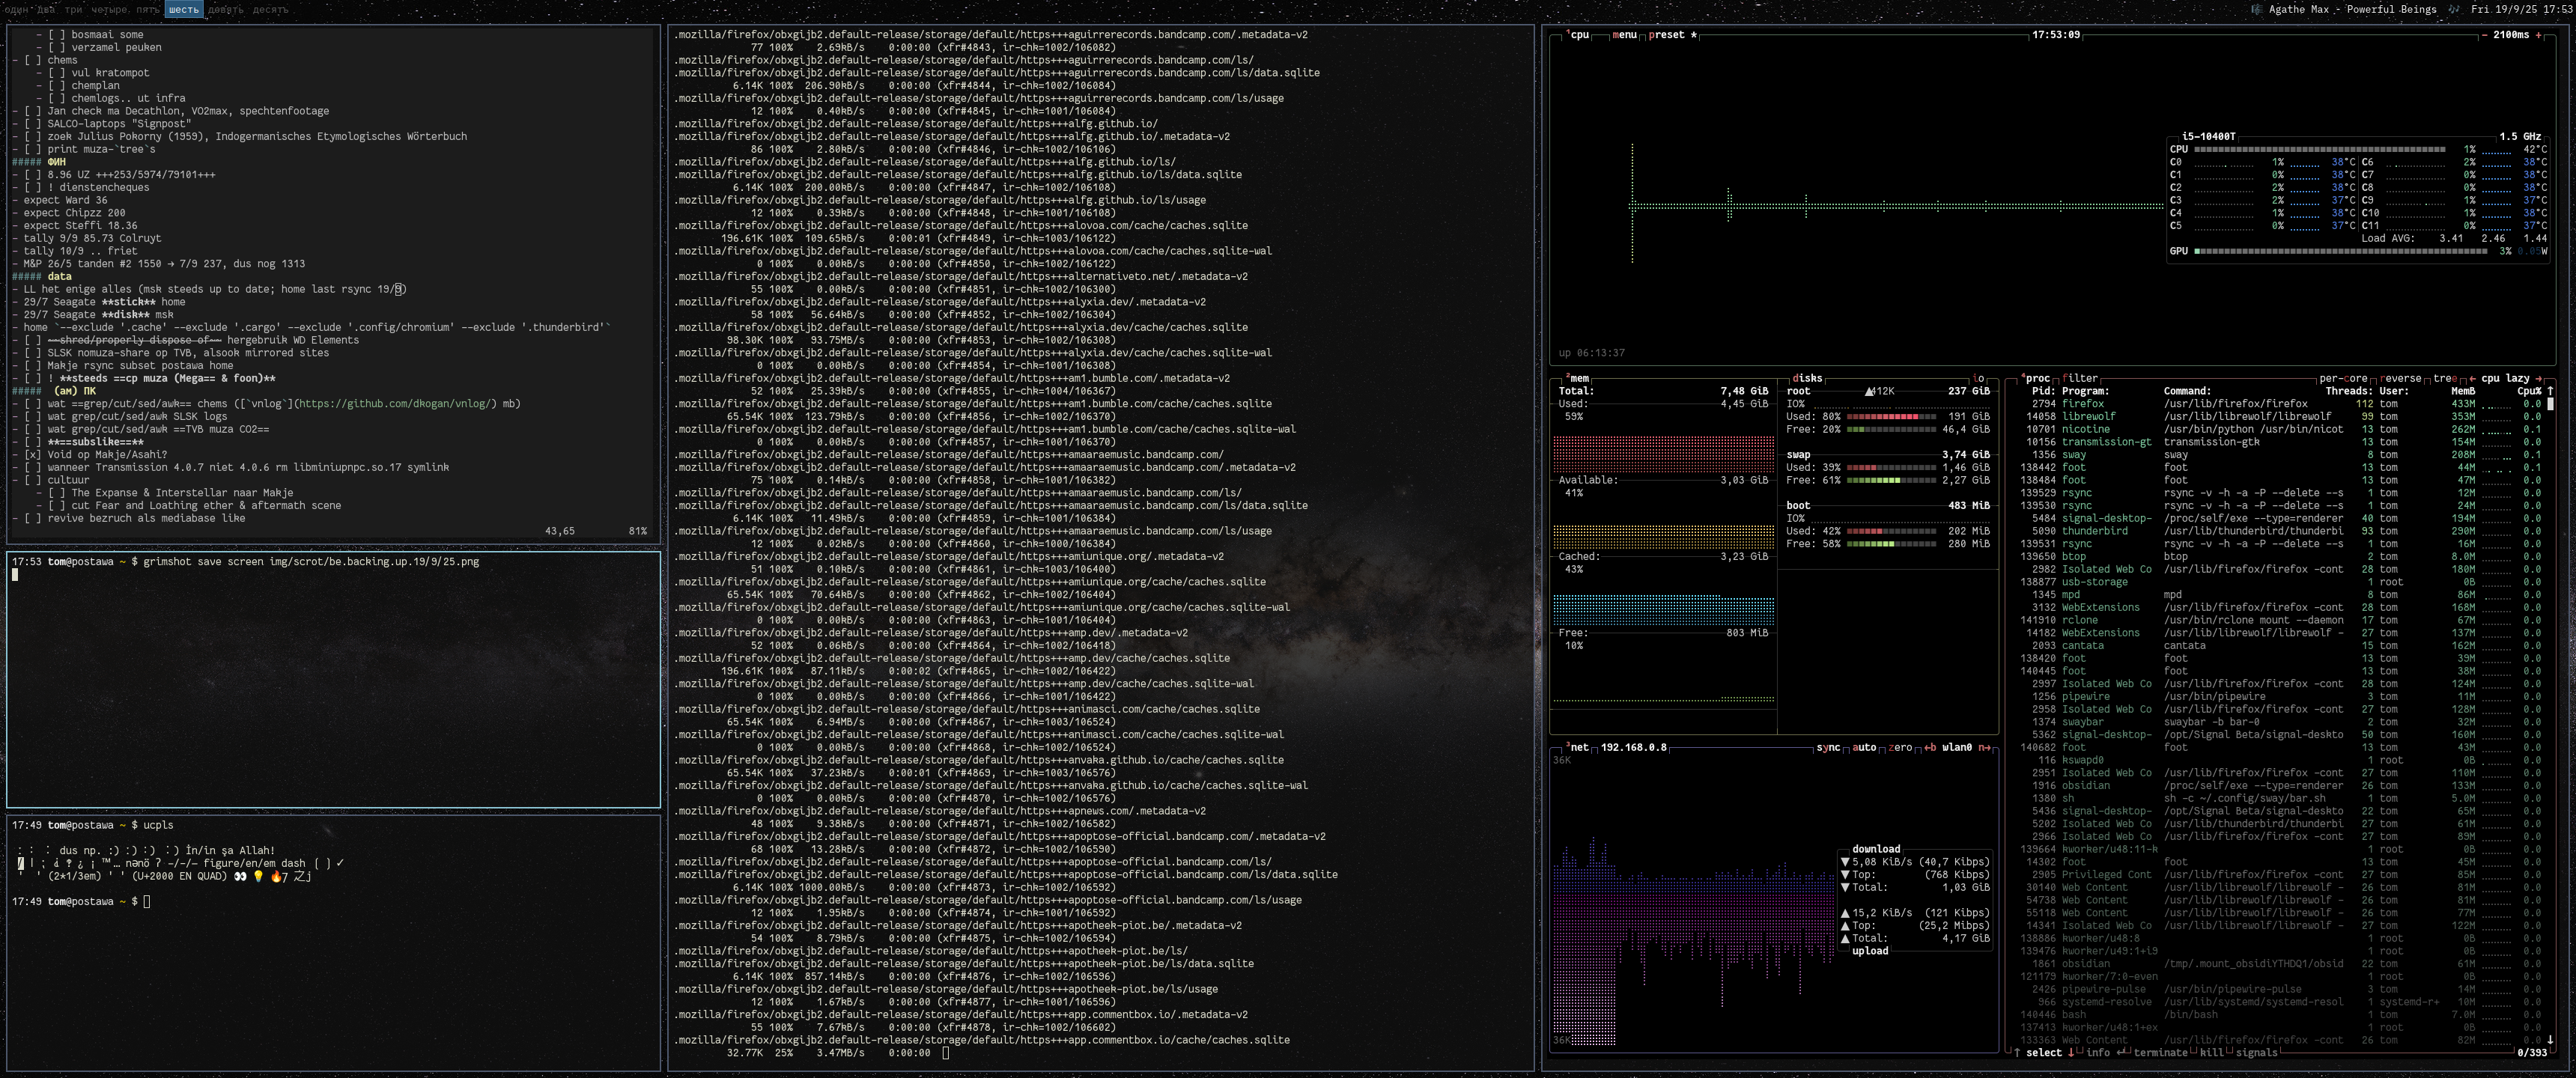This screenshot has height=1078, width=2576.
Task: Open the github.com/dkogan/vnlog link
Action: [393, 404]
